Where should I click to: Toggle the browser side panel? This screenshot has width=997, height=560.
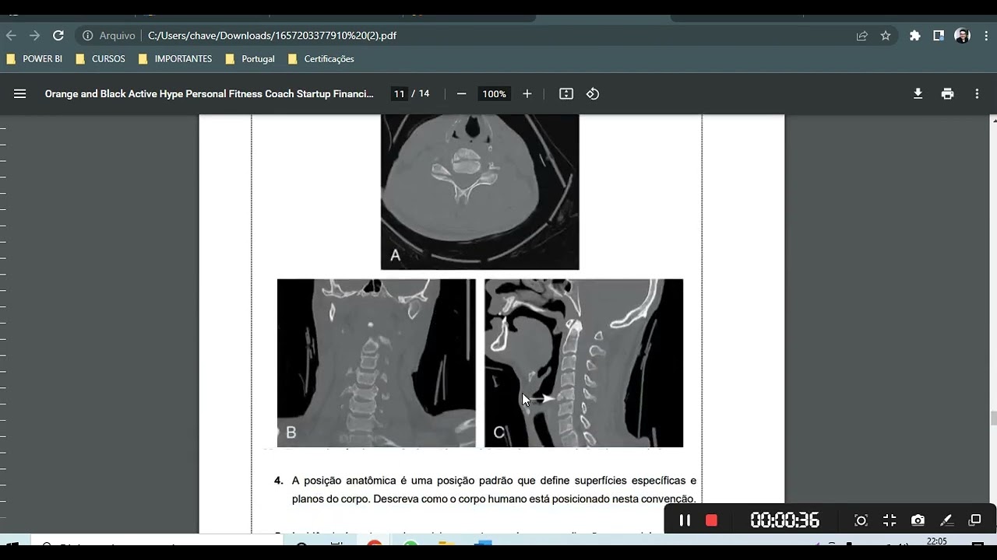(x=939, y=35)
